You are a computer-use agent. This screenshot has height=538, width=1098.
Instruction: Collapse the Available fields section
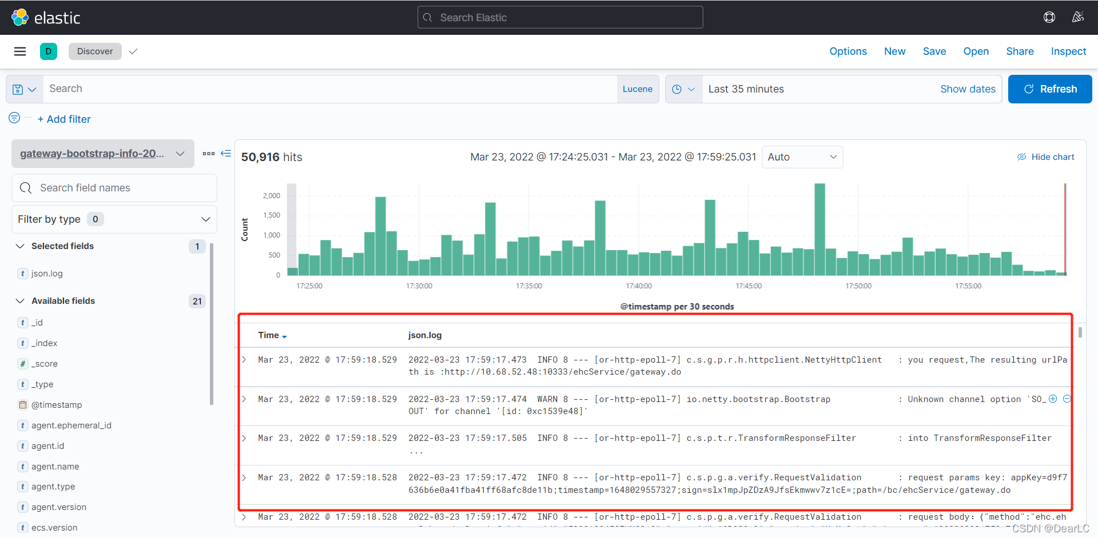tap(20, 301)
